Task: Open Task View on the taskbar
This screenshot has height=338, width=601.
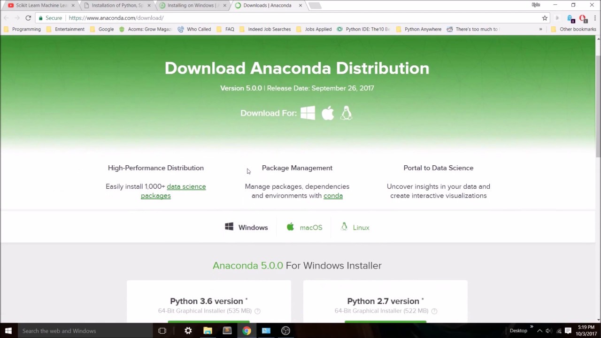Action: (162, 330)
